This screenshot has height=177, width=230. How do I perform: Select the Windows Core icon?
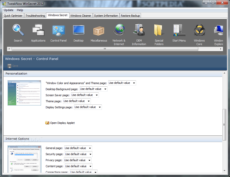click(x=199, y=30)
